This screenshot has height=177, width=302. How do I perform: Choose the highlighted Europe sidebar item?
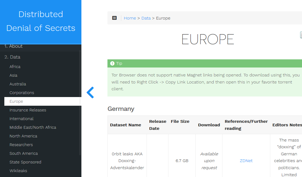tap(16, 101)
